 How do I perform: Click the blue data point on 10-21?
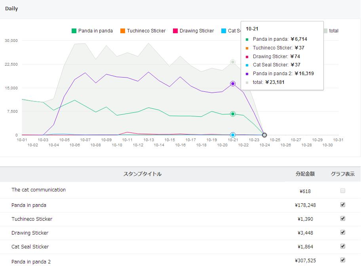tap(233, 135)
